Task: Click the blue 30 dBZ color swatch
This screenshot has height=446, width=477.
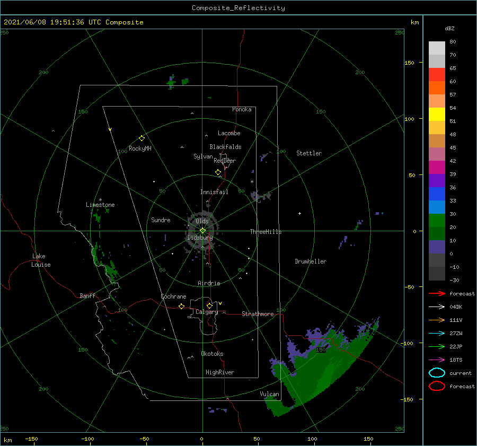Action: click(x=437, y=207)
